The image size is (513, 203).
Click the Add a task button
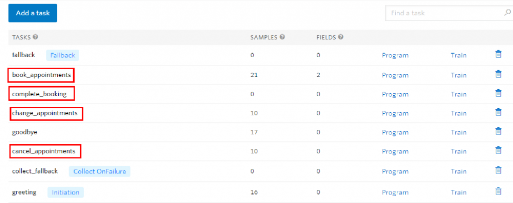(x=33, y=13)
